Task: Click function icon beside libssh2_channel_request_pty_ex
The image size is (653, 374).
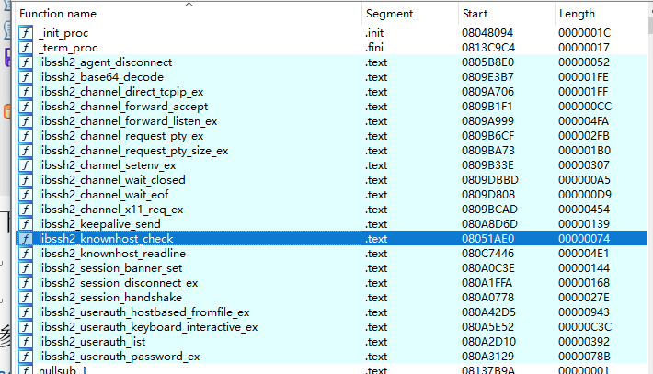Action: [26, 136]
